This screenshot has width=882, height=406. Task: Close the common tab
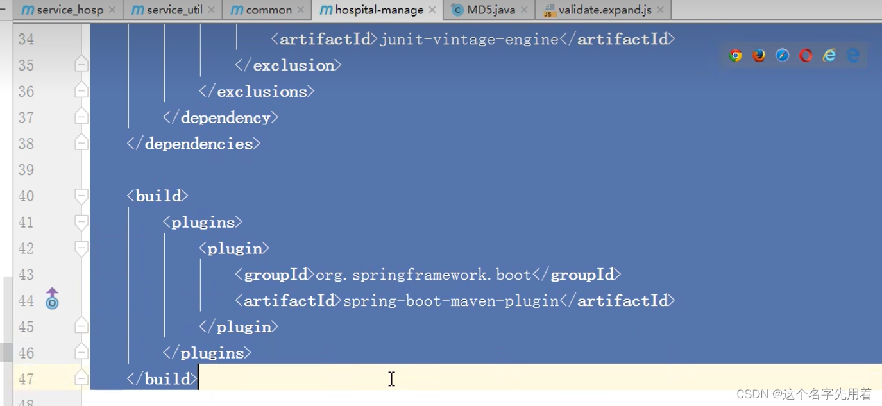(300, 10)
